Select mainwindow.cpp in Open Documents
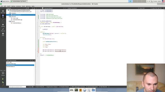The image size is (165, 92). pyautogui.click(x=11, y=64)
